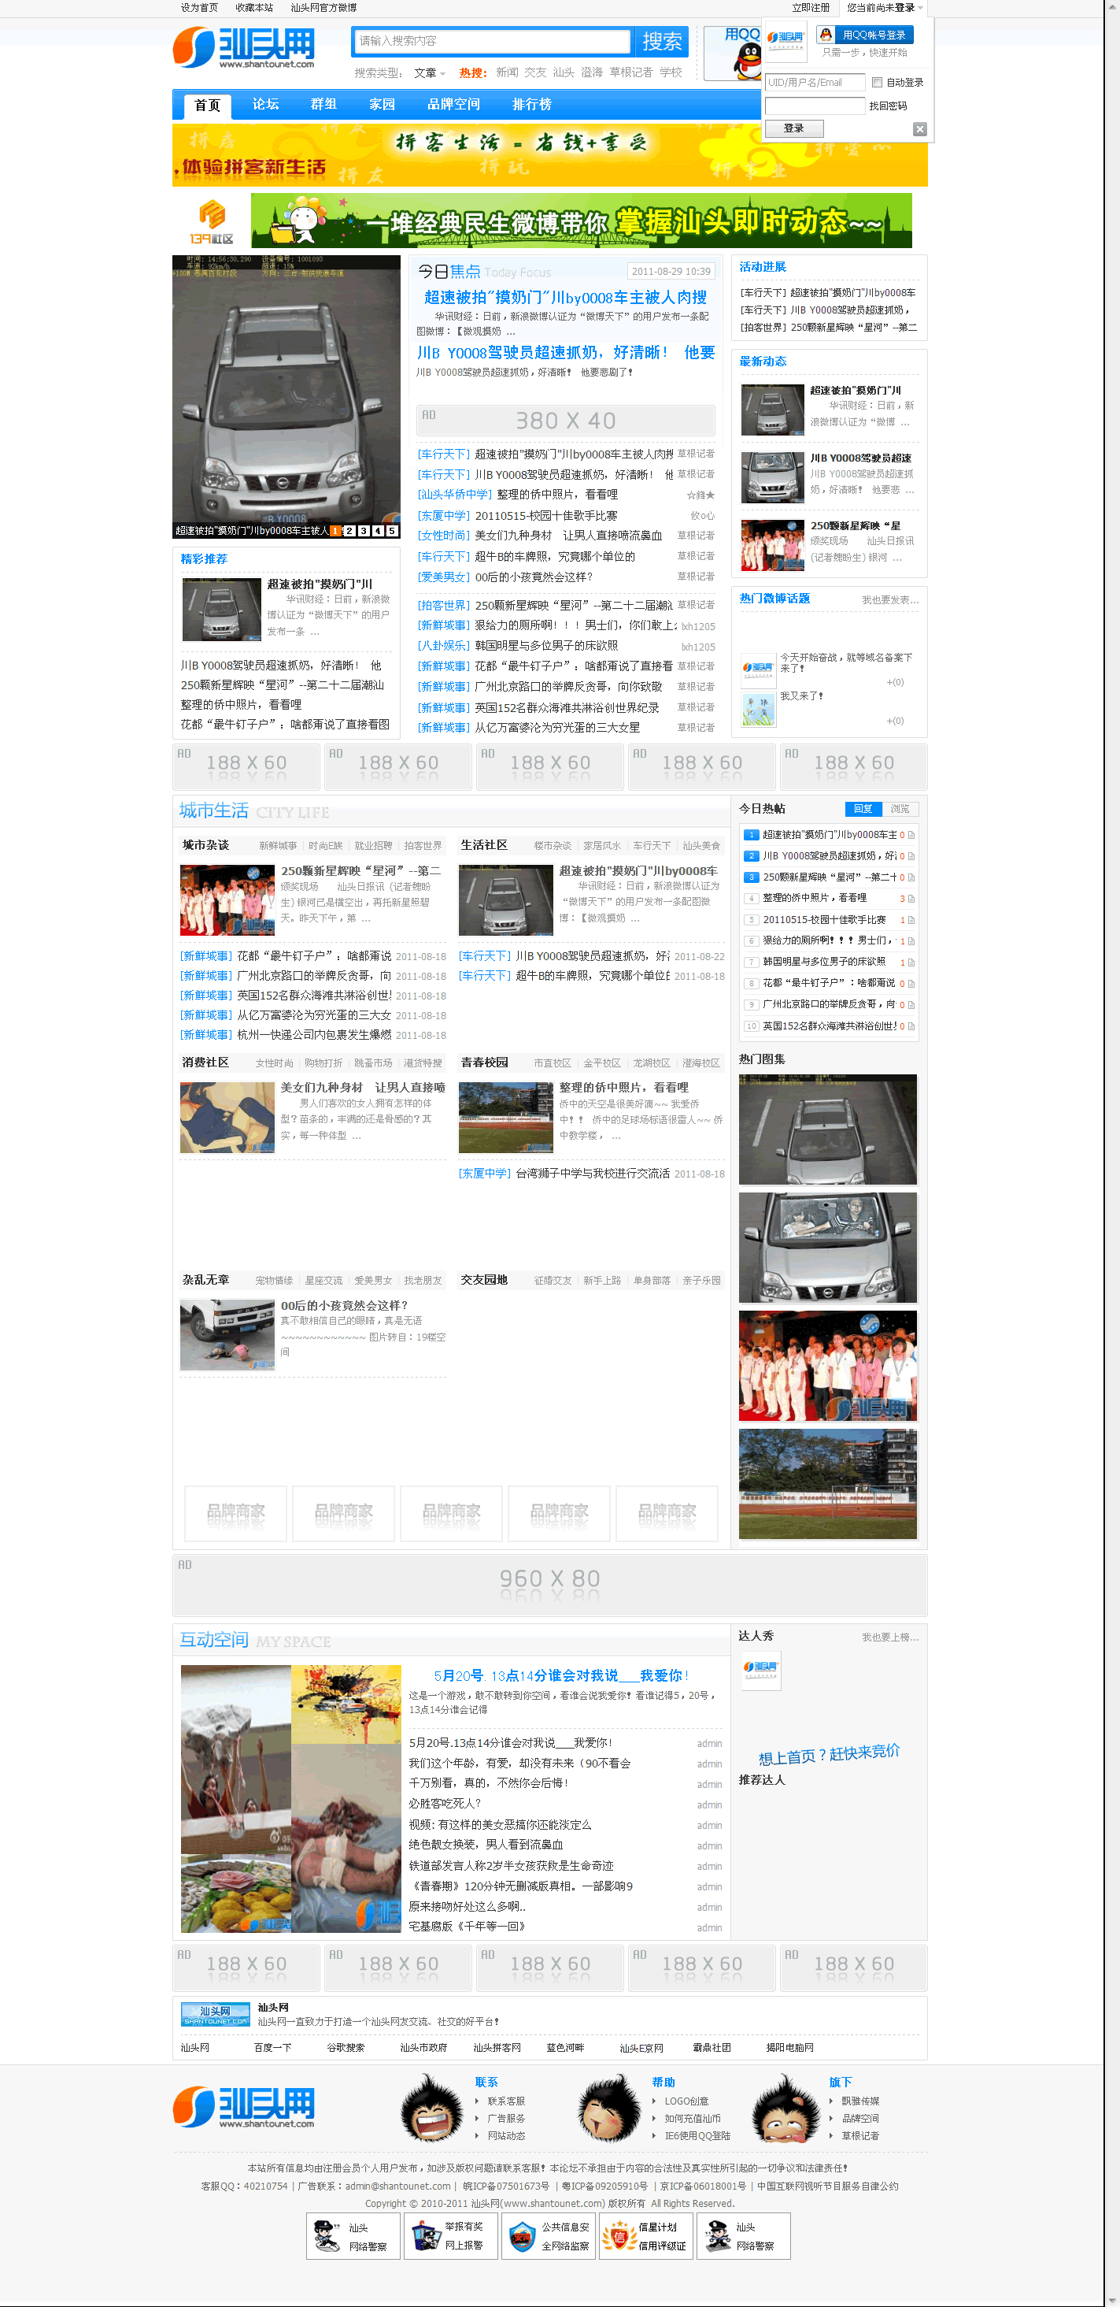Image resolution: width=1120 pixels, height=2307 pixels.
Task: Open the 排行榜 navigation tab
Action: pyautogui.click(x=531, y=105)
